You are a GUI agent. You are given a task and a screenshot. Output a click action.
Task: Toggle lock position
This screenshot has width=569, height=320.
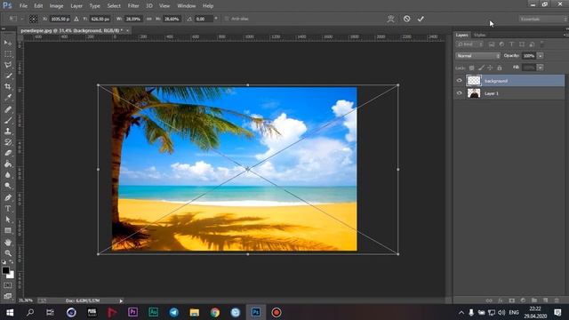click(x=490, y=68)
